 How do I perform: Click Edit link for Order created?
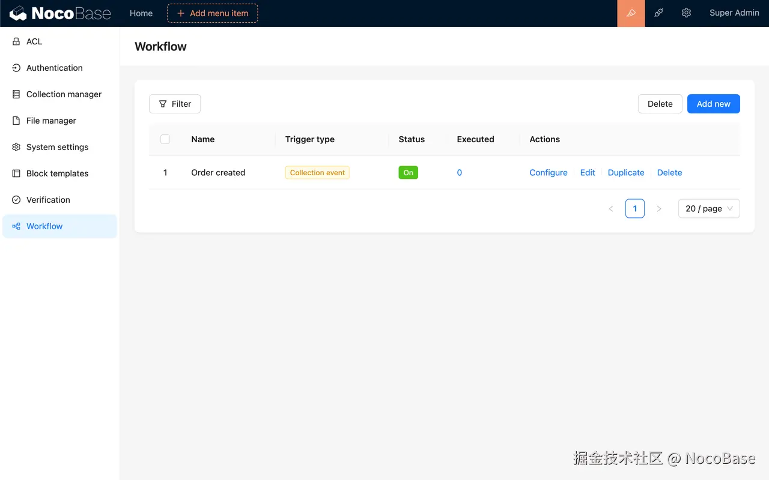coord(588,173)
